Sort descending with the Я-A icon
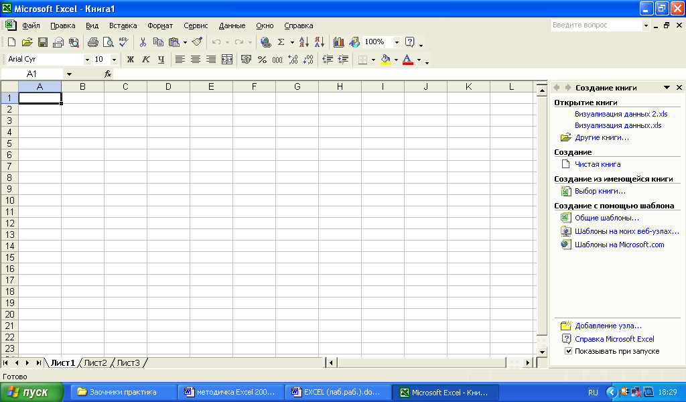Image resolution: width=686 pixels, height=402 pixels. click(320, 42)
